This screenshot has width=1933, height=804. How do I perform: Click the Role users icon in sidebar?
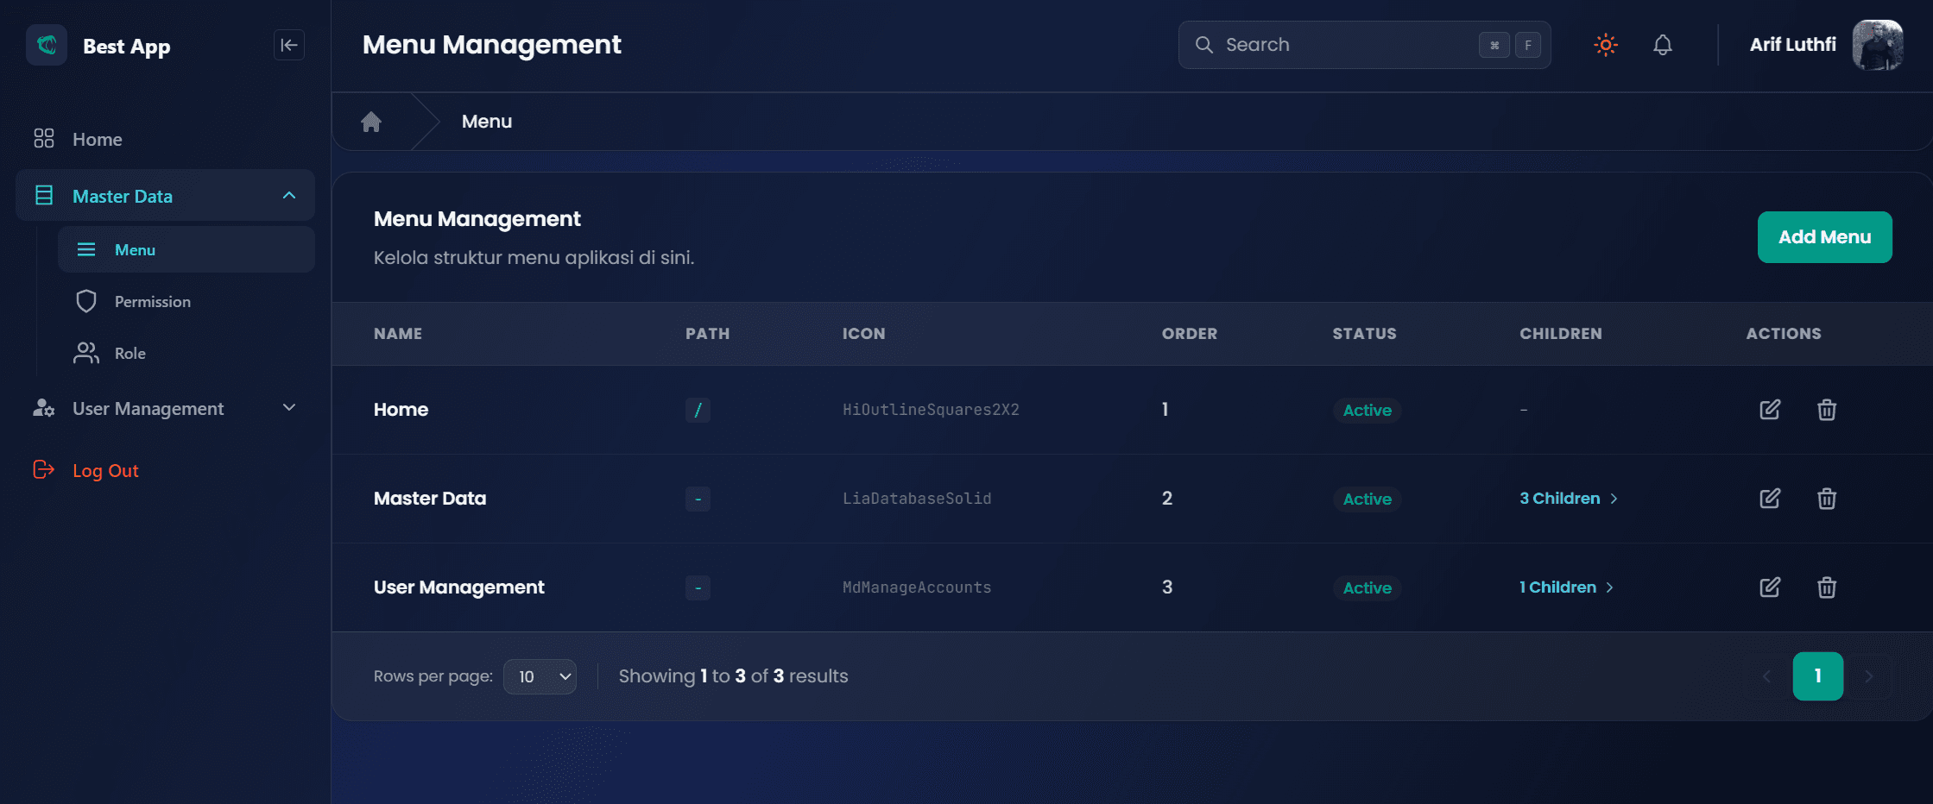[x=85, y=352]
